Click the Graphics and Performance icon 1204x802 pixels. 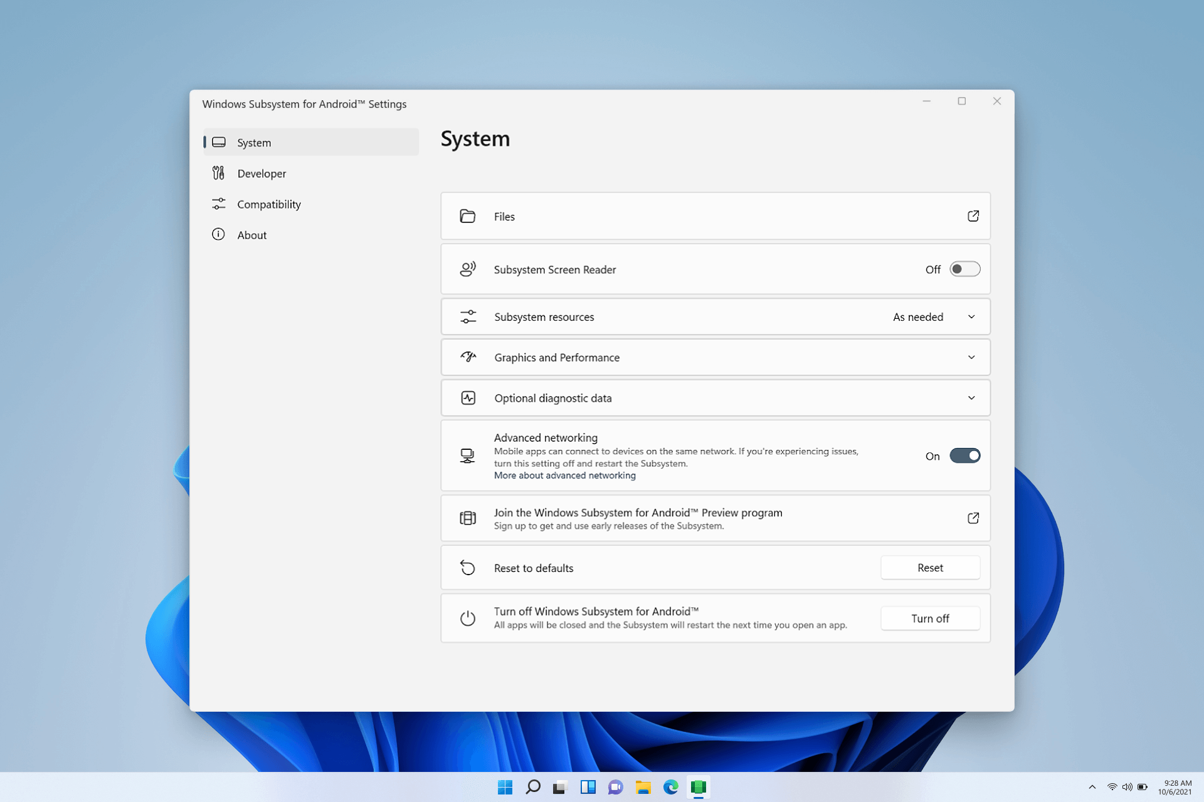coord(468,357)
